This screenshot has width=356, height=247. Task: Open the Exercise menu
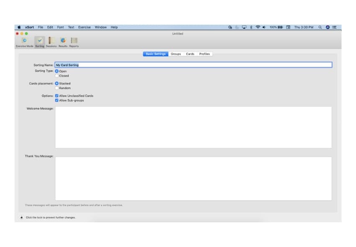point(85,27)
